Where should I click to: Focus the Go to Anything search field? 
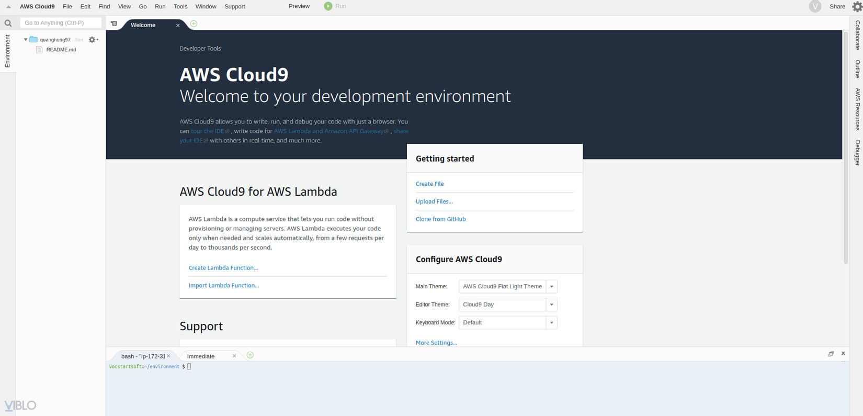(61, 23)
